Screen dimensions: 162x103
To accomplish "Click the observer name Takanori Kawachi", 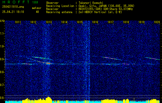I will point(90,3).
